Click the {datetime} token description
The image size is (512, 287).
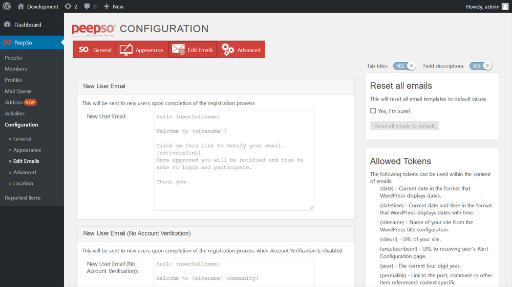pyautogui.click(x=436, y=209)
